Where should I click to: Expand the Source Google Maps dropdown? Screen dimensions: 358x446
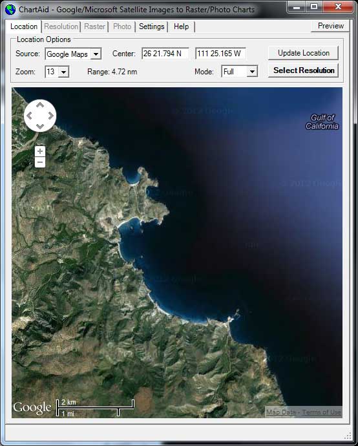[x=96, y=54]
